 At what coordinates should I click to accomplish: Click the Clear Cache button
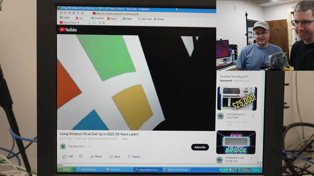[x=145, y=19]
